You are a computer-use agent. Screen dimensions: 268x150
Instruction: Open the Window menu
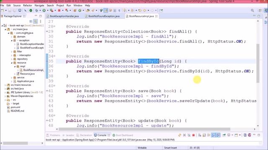[x=78, y=5]
